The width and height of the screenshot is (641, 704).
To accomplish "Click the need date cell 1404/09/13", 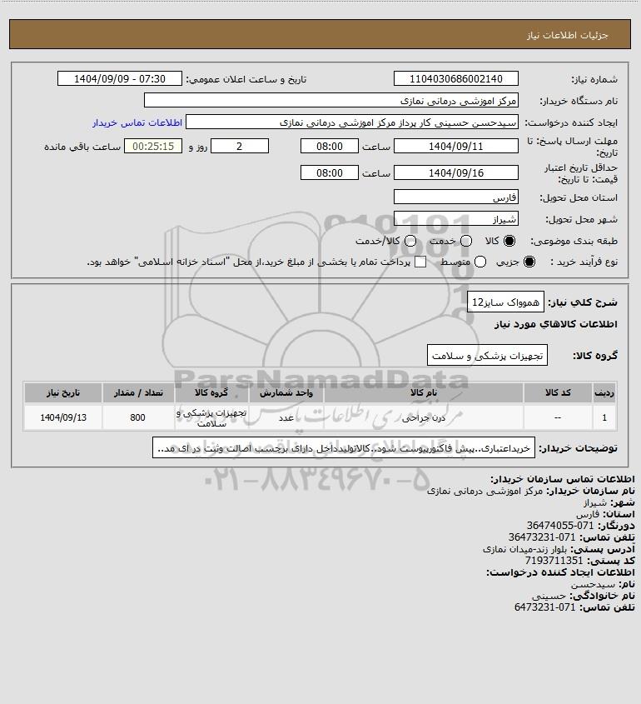I will point(63,417).
